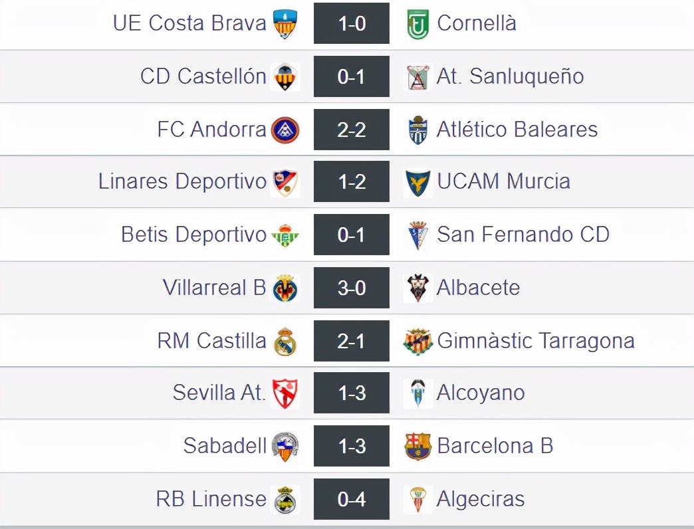Screen dimensions: 694x529
Task: Click the Sevilla At. red crest
Action: pos(285,393)
